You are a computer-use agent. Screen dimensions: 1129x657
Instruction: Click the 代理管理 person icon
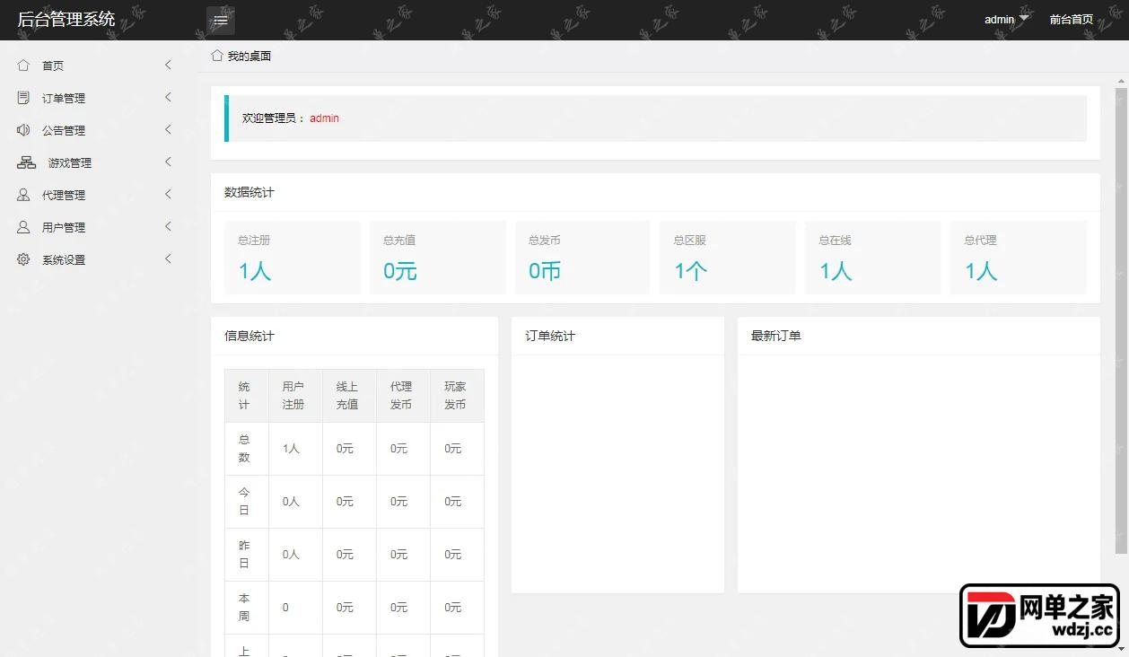[23, 195]
